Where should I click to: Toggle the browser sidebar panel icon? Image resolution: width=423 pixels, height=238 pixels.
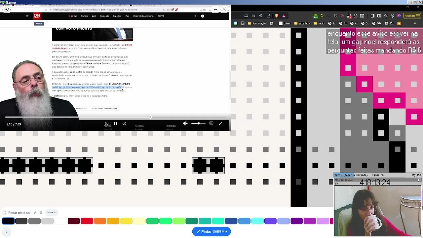(372, 16)
